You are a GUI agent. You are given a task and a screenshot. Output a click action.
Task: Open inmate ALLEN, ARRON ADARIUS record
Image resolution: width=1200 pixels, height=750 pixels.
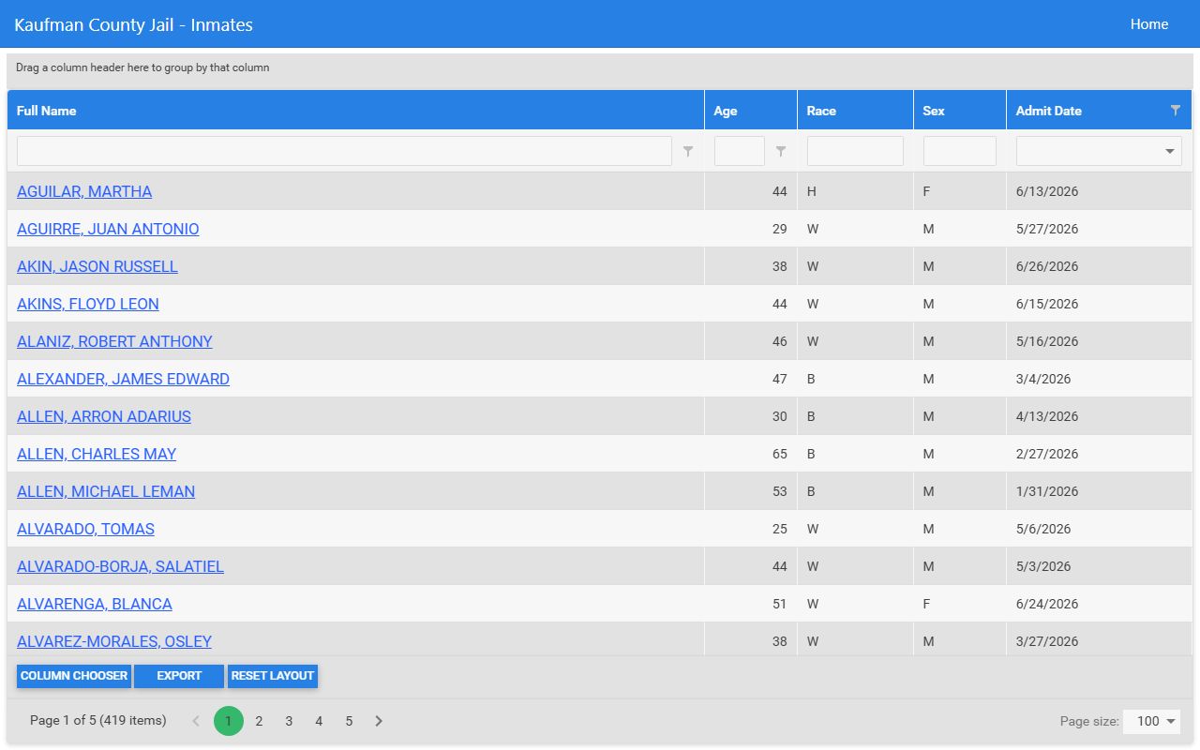coord(104,416)
